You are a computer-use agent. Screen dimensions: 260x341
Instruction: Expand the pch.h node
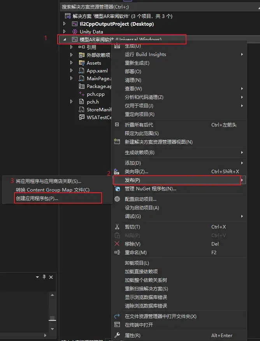pos(71,102)
